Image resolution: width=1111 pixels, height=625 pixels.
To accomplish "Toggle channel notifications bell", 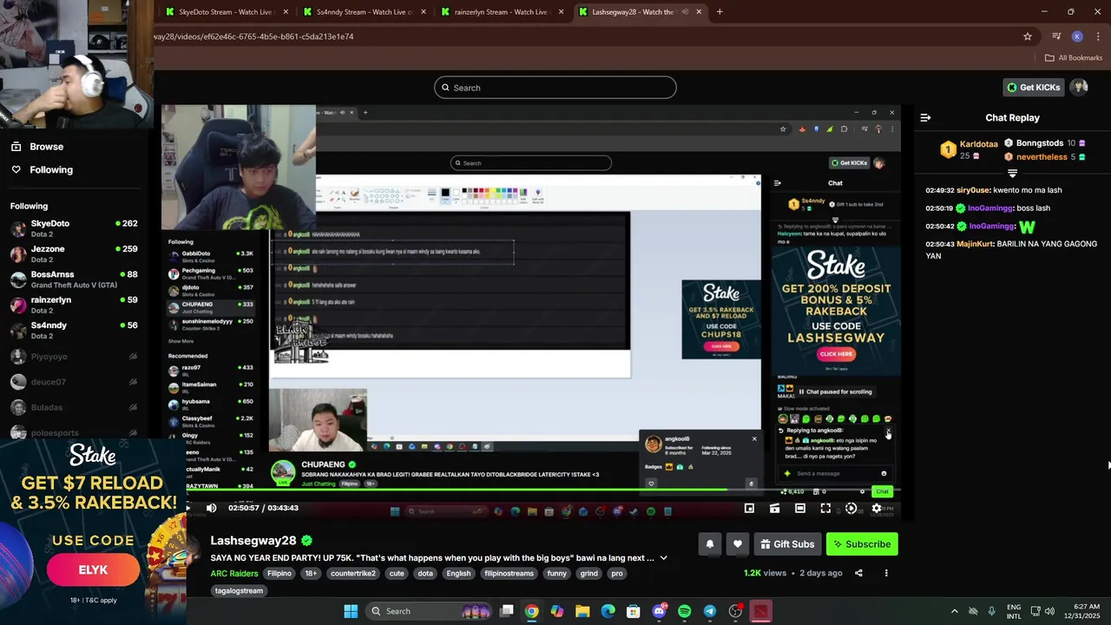I will coord(709,544).
